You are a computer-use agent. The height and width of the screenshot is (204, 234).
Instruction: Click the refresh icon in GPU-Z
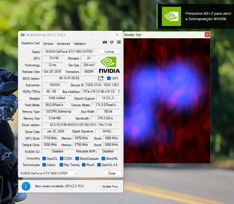coord(112,42)
